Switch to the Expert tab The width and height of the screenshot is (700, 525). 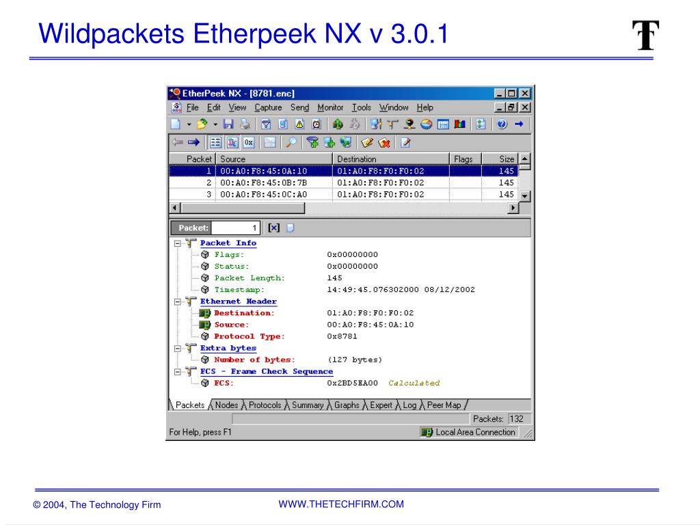[x=381, y=405]
